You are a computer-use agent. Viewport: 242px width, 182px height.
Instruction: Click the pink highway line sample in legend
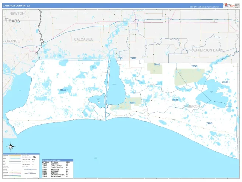[x=15, y=174]
